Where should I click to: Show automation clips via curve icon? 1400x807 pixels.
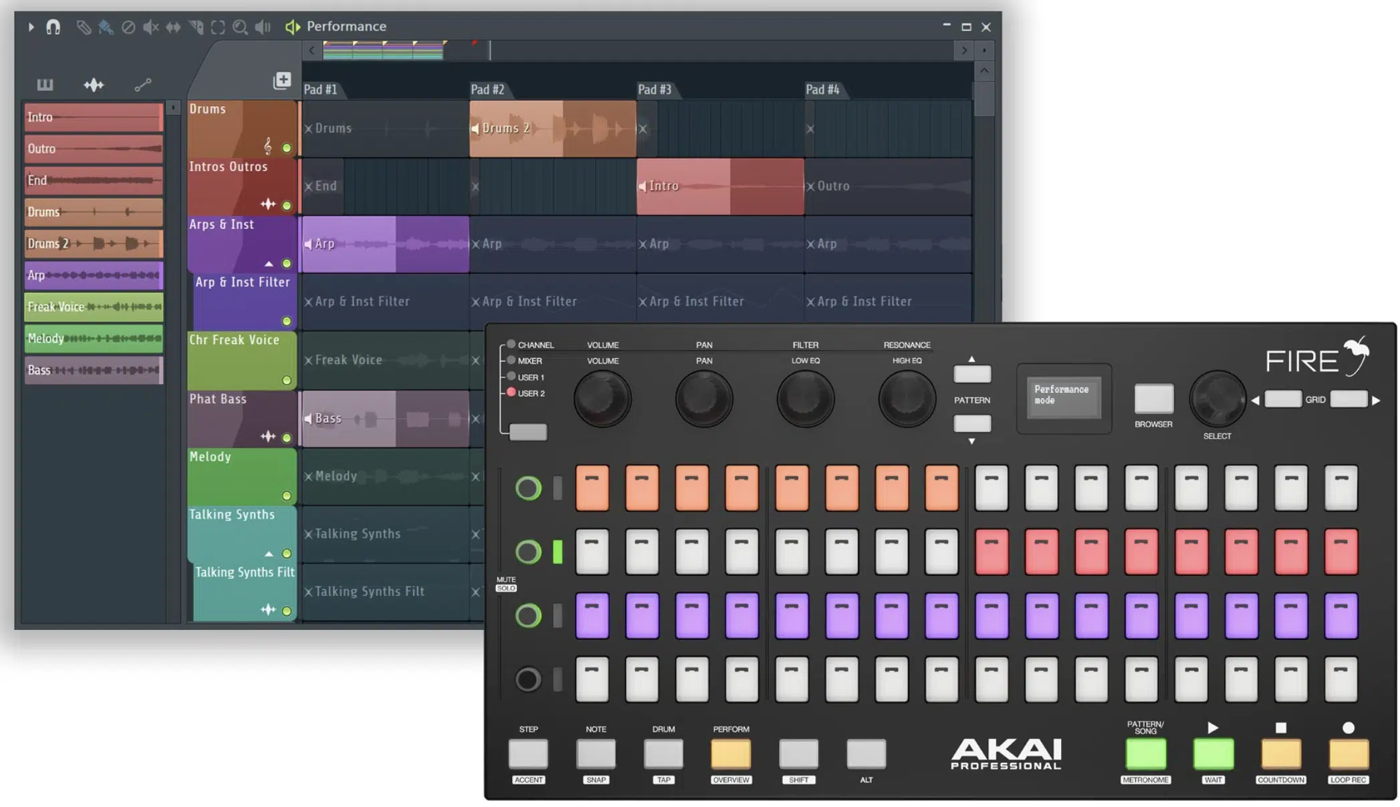pos(143,84)
